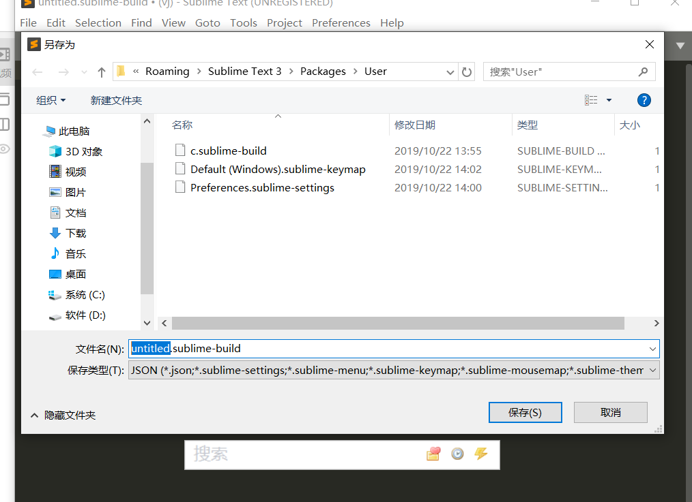This screenshot has width=692, height=502.
Task: Jump to Roaming in the address path
Action: (167, 72)
